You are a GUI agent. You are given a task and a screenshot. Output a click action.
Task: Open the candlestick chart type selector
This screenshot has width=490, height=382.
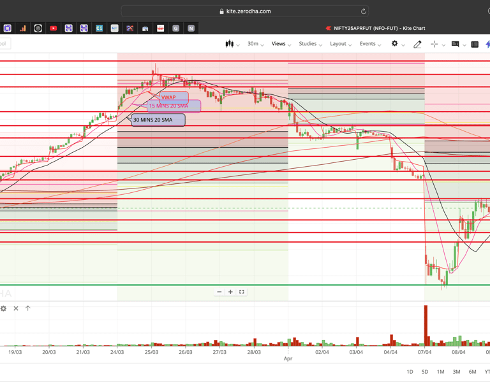click(x=230, y=44)
